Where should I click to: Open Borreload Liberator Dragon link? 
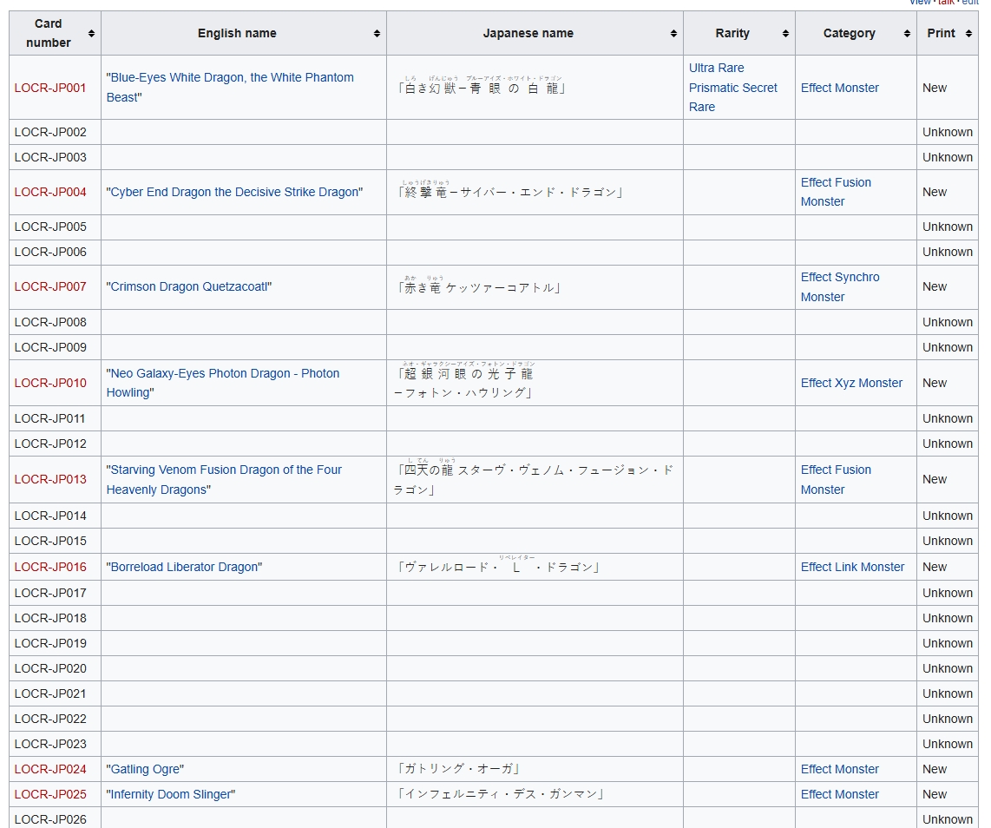[x=184, y=567]
